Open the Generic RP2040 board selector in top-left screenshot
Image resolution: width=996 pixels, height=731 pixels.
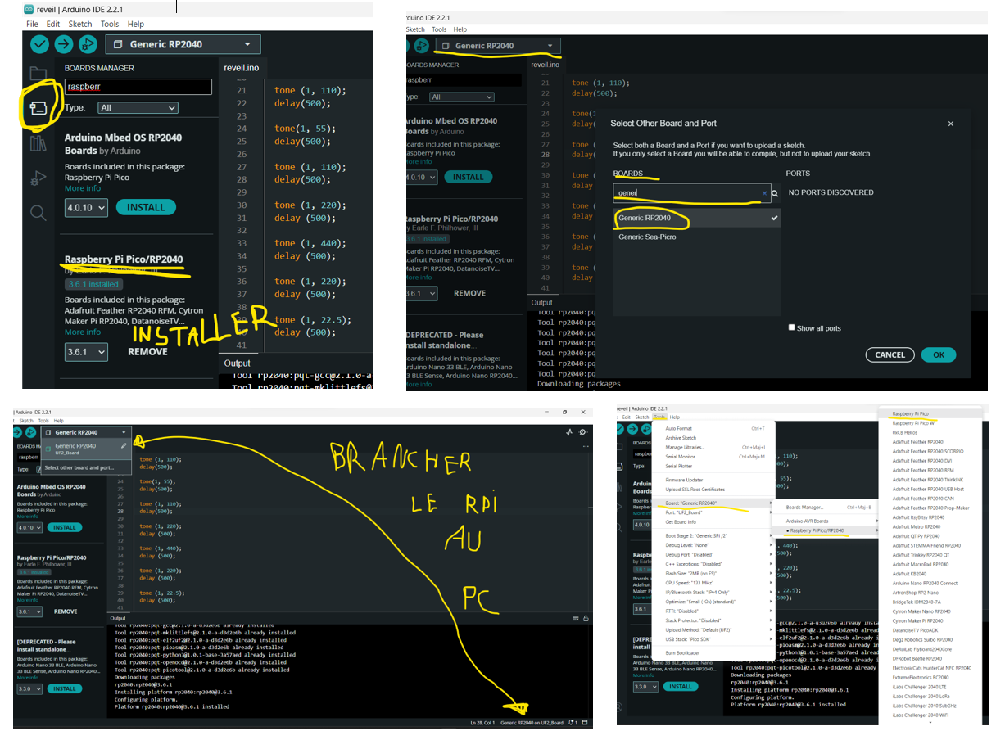[x=183, y=44]
